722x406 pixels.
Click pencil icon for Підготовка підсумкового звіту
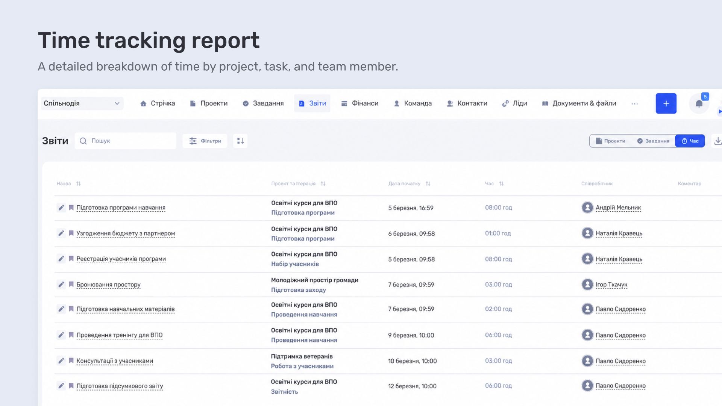click(61, 386)
